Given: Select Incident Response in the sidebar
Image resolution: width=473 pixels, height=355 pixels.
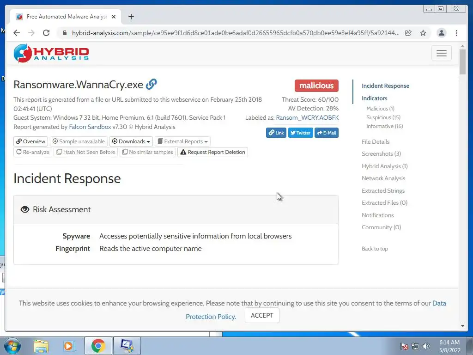Looking at the screenshot, I should (386, 86).
